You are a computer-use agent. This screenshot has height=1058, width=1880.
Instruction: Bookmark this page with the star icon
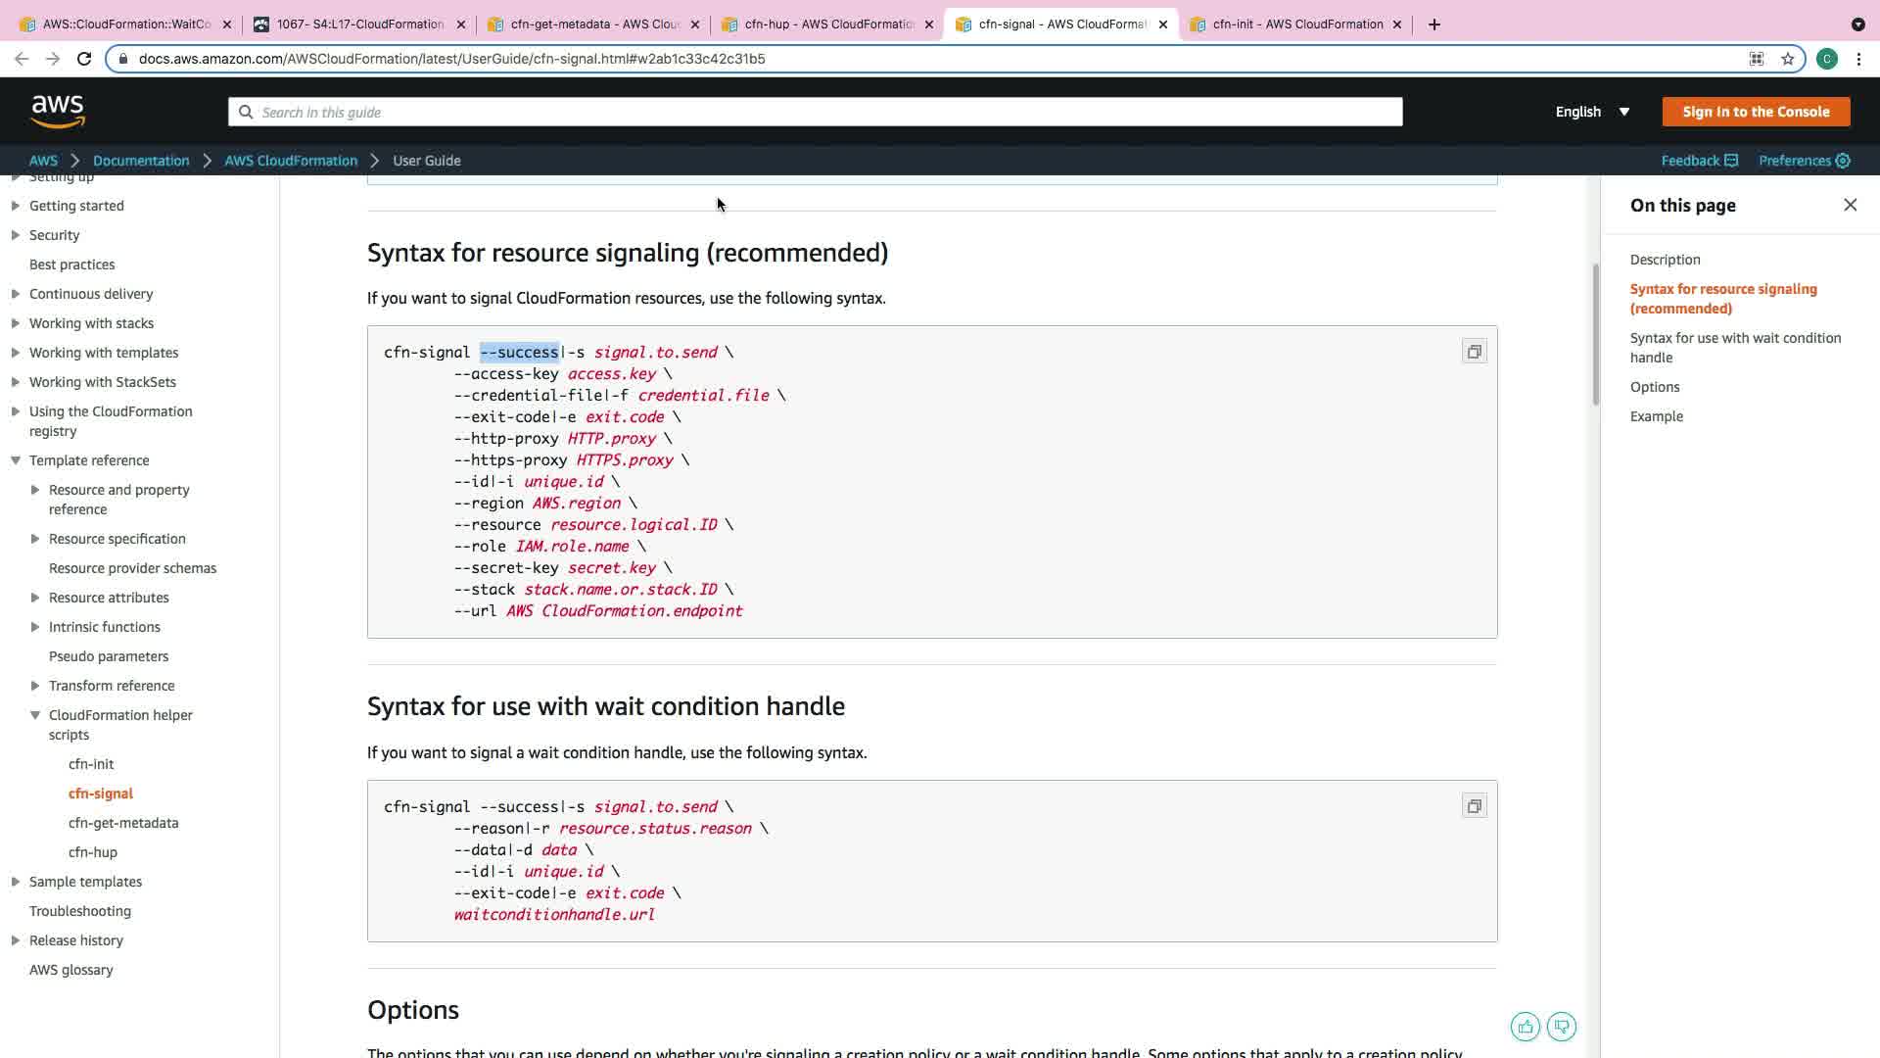click(1788, 59)
